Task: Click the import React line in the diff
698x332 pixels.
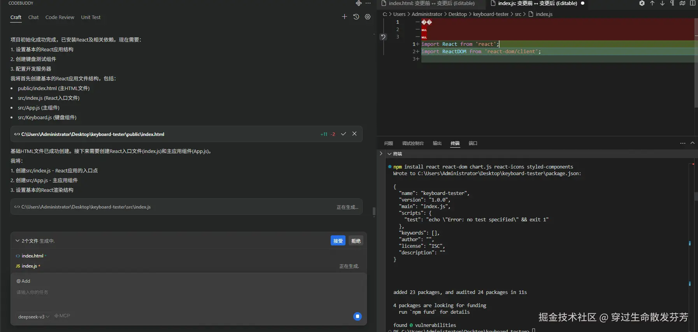Action: pos(460,44)
